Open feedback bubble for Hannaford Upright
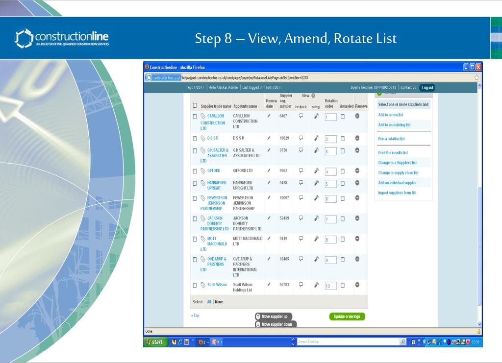Viewport: 502px width, 363px height. coord(301,183)
